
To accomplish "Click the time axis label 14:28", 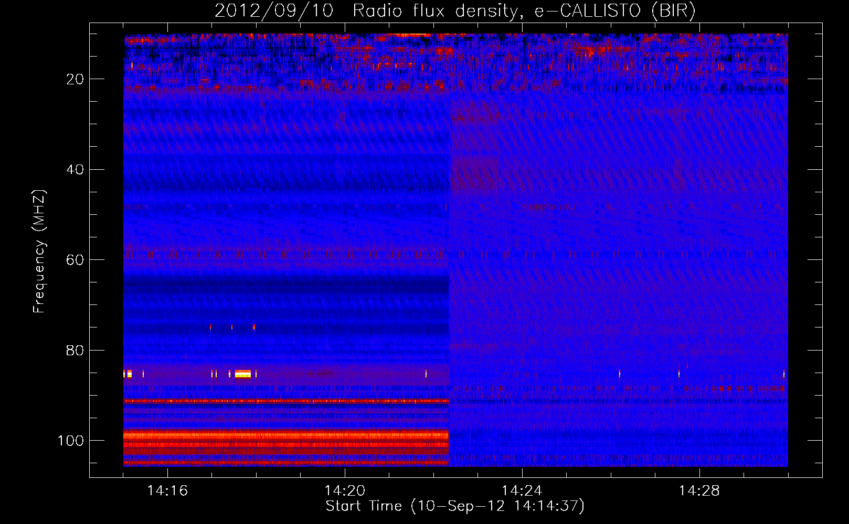I will (699, 491).
